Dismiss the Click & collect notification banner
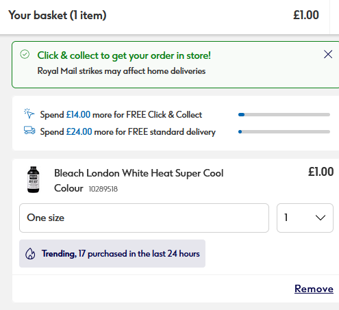This screenshot has width=339, height=310. coord(328,54)
